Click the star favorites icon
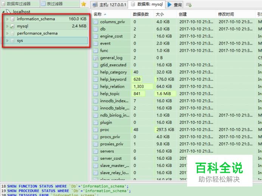This screenshot has height=196, width=262. 83,4
